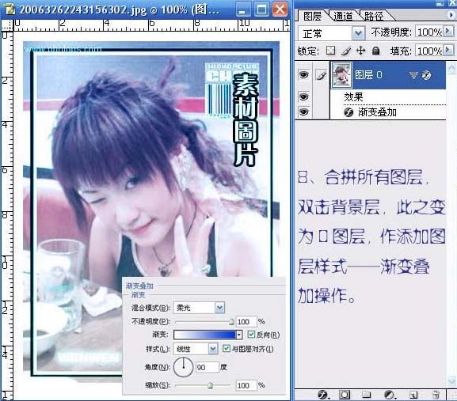Click the layer opacity 100% field

coord(429,32)
